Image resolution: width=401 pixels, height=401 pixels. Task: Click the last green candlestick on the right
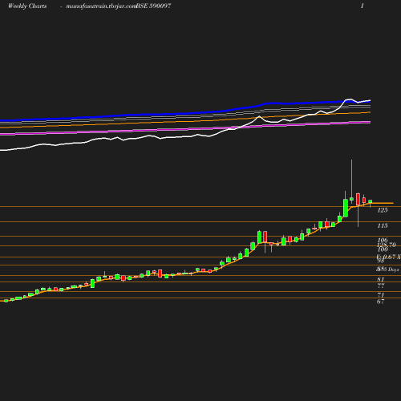pos(371,203)
